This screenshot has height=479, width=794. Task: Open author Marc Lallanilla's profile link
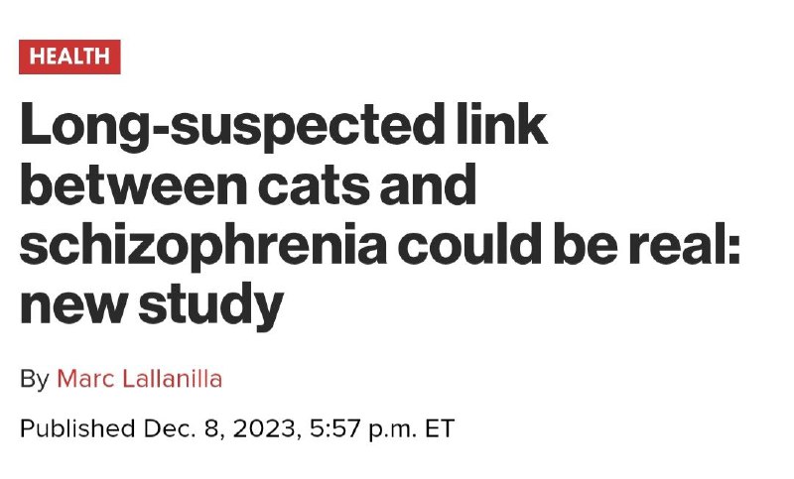pyautogui.click(x=140, y=379)
